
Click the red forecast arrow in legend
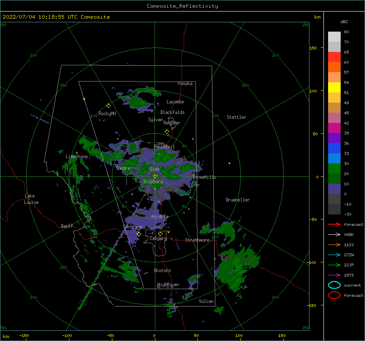334,224
